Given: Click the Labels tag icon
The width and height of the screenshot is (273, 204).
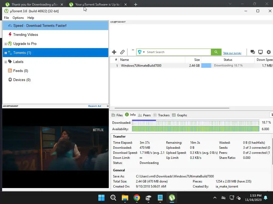Looking at the screenshot, I should [10, 61].
